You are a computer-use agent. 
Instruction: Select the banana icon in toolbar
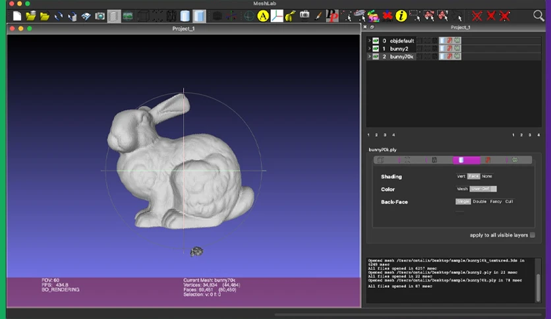point(290,16)
